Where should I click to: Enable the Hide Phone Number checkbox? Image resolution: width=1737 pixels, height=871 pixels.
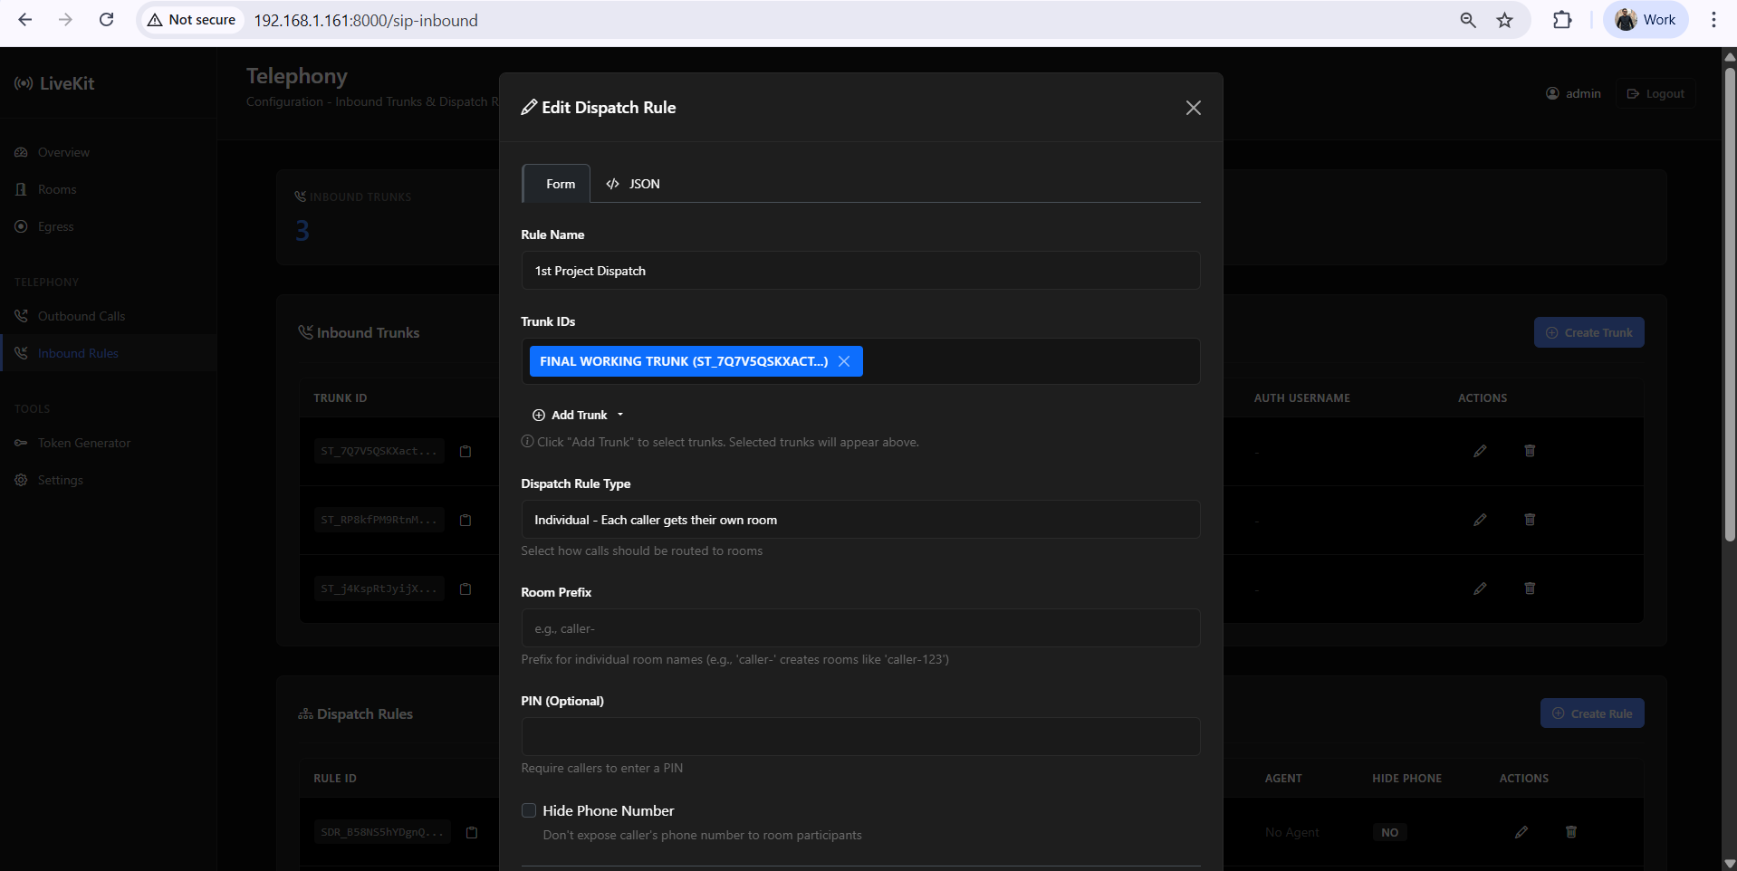point(529,810)
